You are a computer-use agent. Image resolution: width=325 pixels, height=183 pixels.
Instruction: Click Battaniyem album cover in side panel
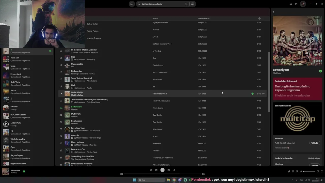pyautogui.click(x=297, y=41)
